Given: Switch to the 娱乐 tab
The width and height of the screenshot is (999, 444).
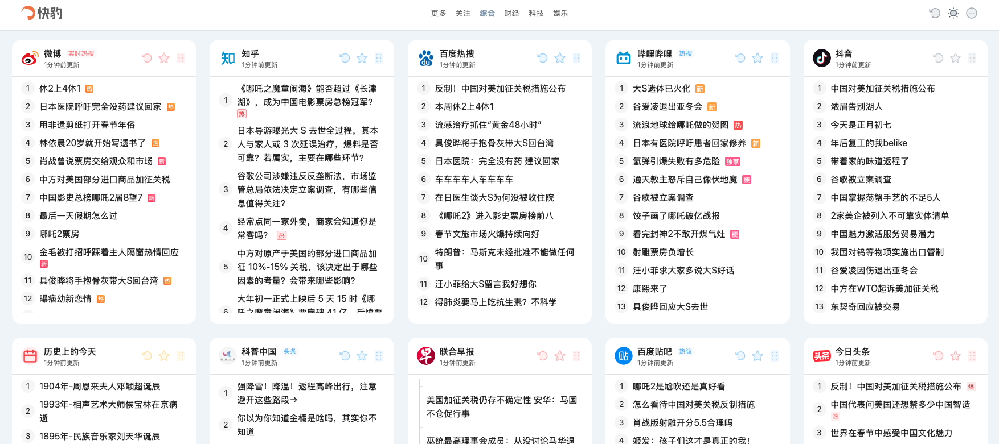Looking at the screenshot, I should 560,13.
